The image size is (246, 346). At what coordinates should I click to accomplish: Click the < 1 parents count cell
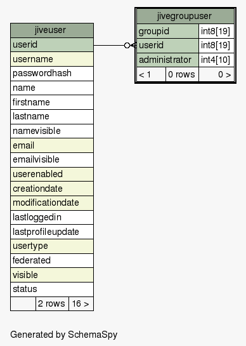pos(151,74)
